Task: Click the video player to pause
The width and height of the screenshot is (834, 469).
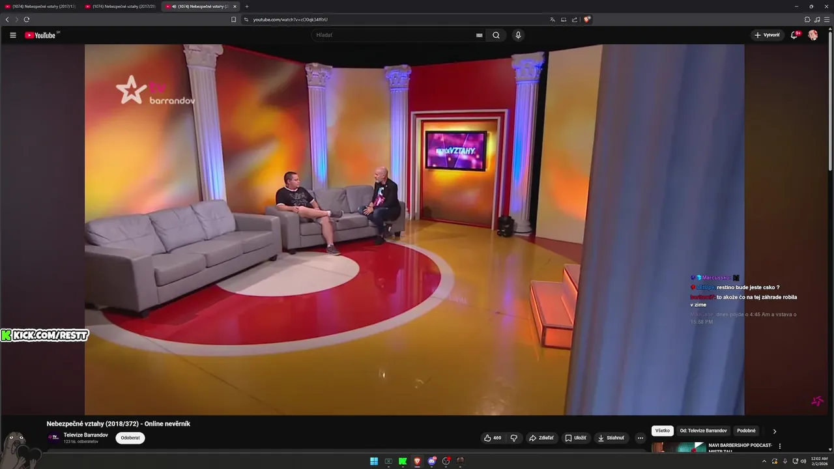Action: click(414, 229)
